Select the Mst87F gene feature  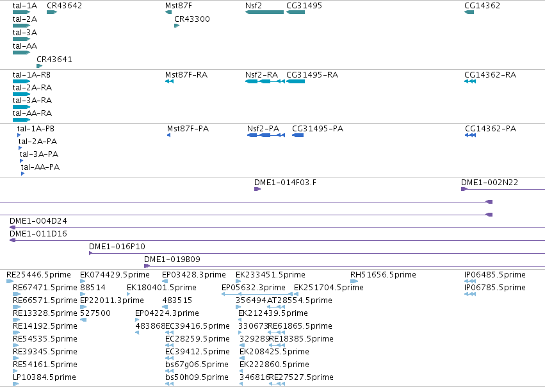tap(168, 12)
